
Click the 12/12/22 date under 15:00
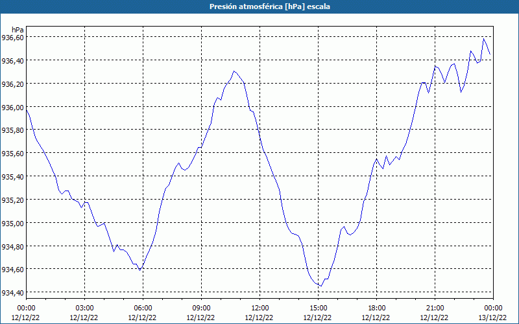[317, 318]
